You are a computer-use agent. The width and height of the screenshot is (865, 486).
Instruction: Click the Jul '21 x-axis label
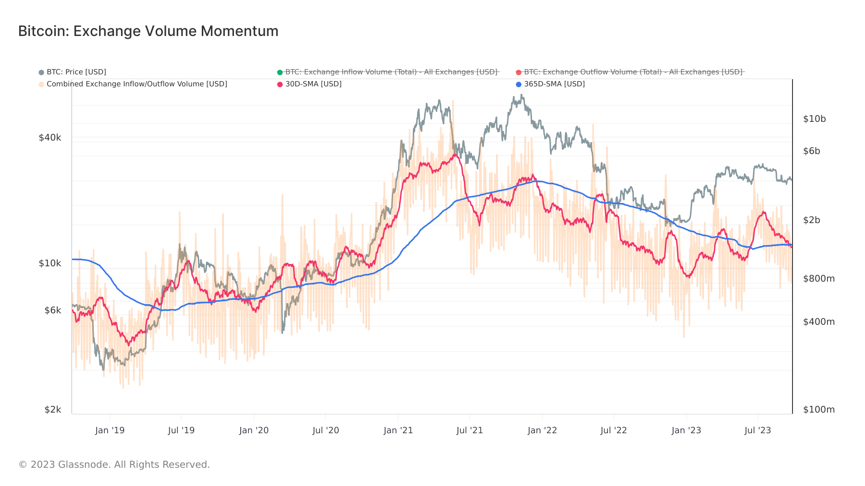click(470, 430)
